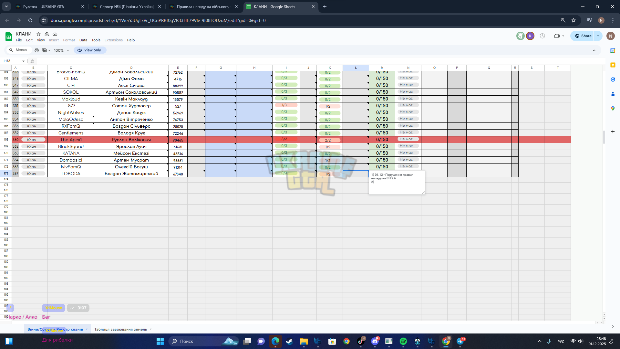Bookmark this page with star icon

pos(573,20)
